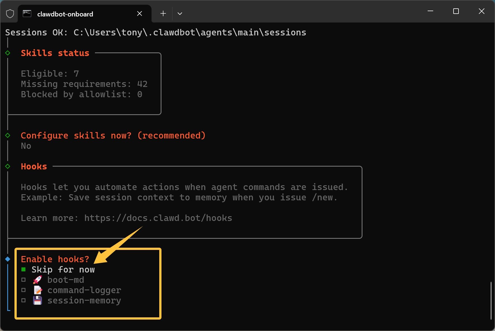The width and height of the screenshot is (495, 331).
Task: Click the terminal vertical scrollbar thumb
Action: tap(491, 301)
